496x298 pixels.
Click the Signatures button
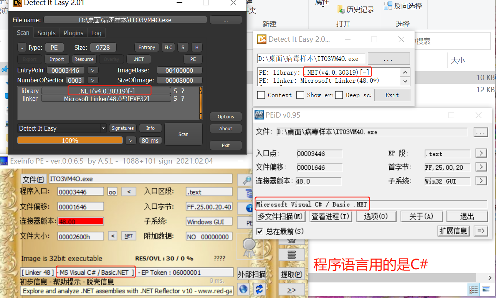point(123,128)
